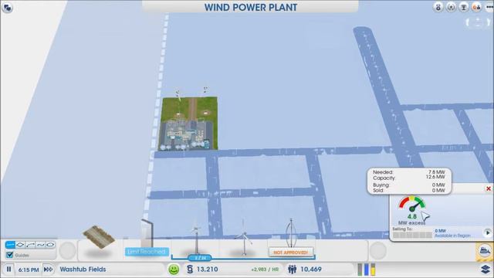494x278 pixels.
Task: Click the Capacity 12.6 MW row
Action: pyautogui.click(x=409, y=178)
